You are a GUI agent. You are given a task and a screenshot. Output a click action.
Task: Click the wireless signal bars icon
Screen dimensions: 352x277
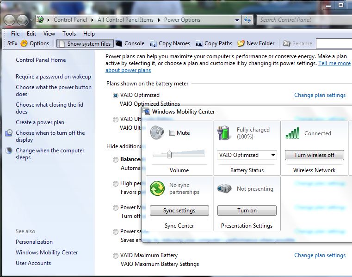pos(292,133)
